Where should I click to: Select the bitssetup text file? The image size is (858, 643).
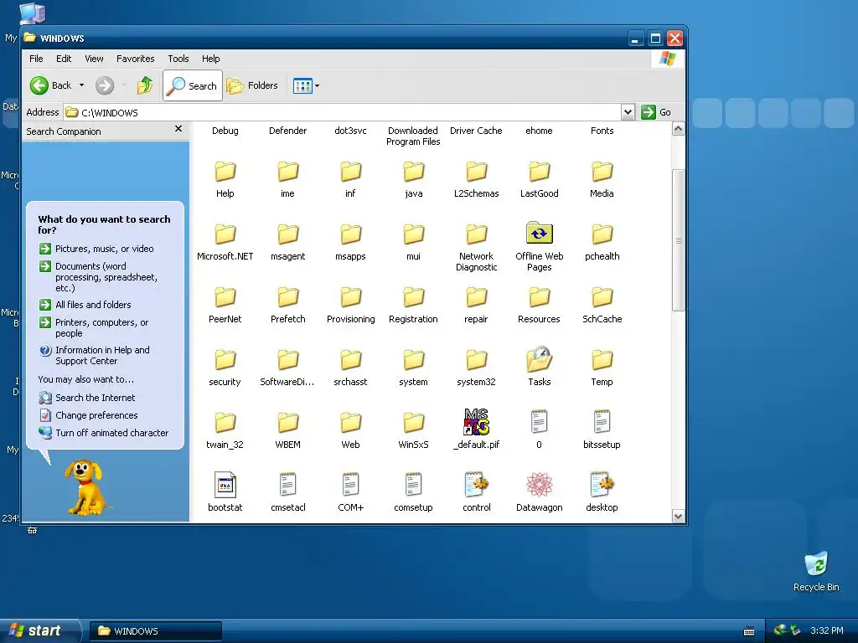602,422
